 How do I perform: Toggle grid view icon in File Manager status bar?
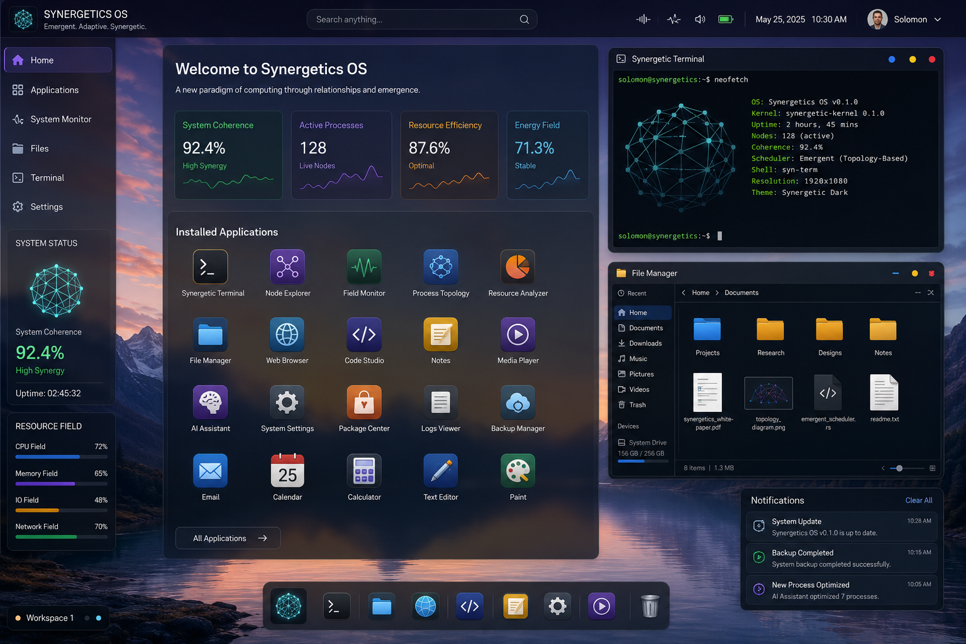tap(932, 468)
